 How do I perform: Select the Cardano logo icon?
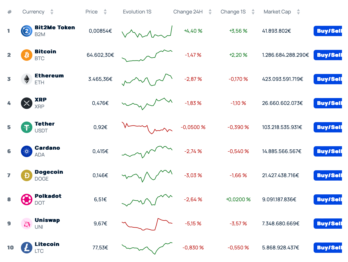26,151
